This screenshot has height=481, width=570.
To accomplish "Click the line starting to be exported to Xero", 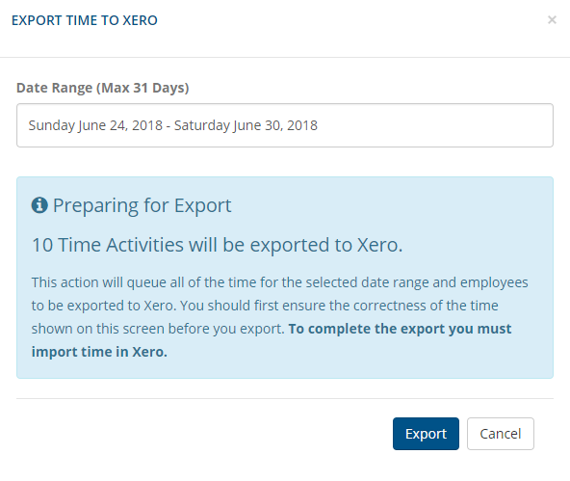I will [x=265, y=306].
